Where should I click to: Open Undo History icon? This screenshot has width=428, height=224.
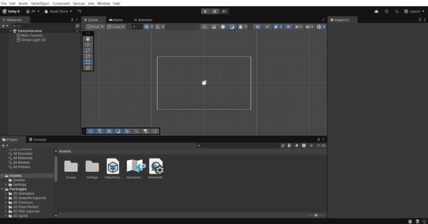[x=387, y=11]
